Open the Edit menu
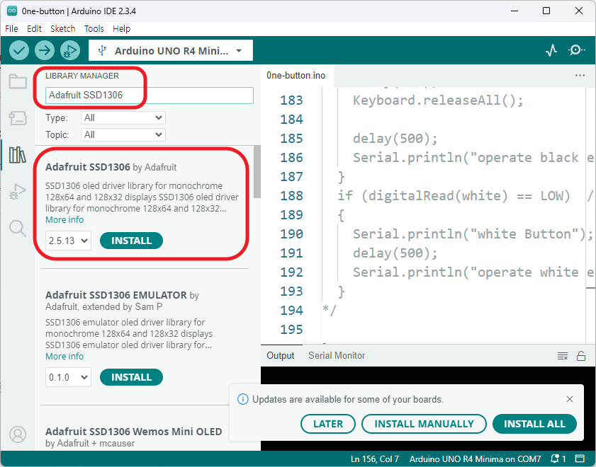Viewport: 596px width, 467px height. [x=34, y=29]
